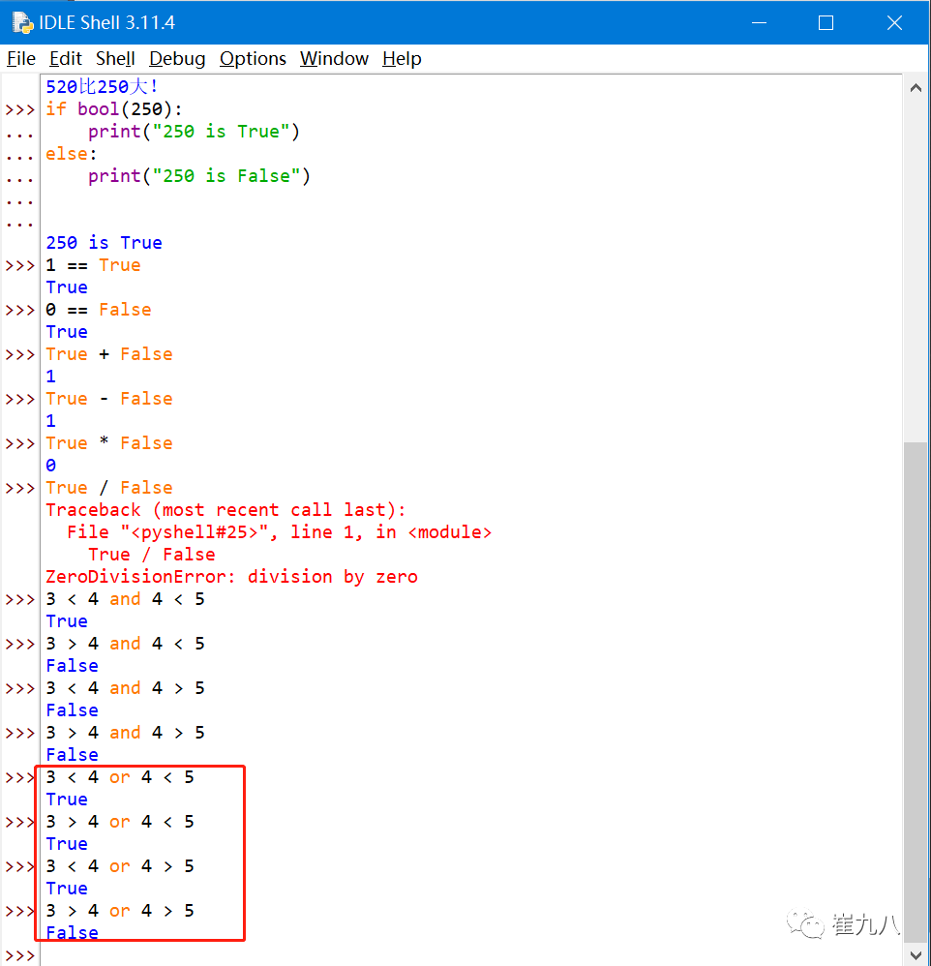Click 'ZeroDivisionError: division by zero' line
Image resolution: width=931 pixels, height=966 pixels.
click(231, 577)
